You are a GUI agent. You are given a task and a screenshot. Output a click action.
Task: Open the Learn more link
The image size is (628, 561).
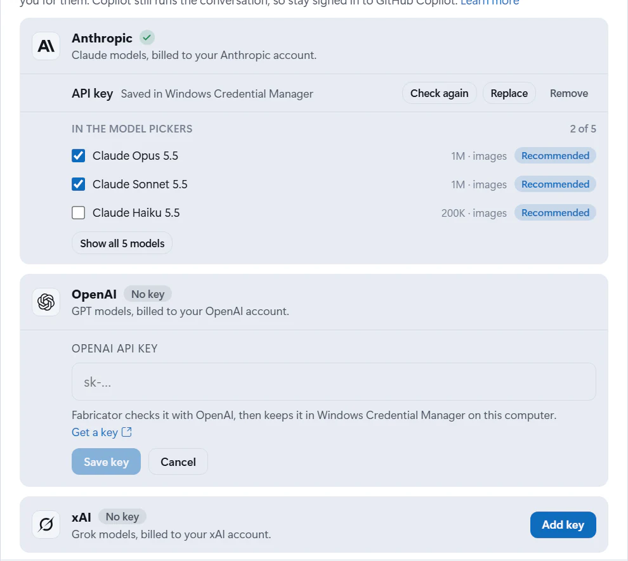coord(490,3)
